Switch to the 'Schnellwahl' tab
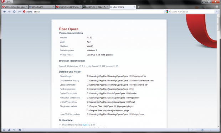Image resolution: width=221 pixels, height=133 pixels. (41, 7)
